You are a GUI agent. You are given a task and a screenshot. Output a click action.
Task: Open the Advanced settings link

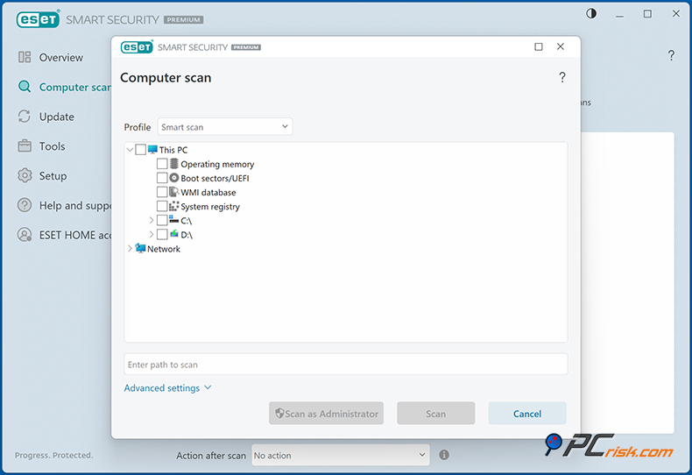(162, 387)
